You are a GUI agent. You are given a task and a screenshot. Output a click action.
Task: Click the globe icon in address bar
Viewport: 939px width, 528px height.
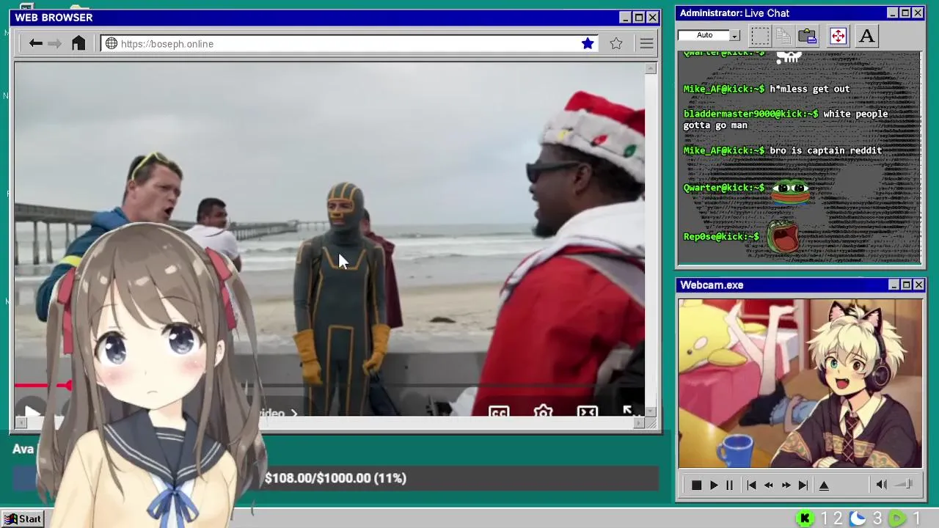click(x=112, y=44)
